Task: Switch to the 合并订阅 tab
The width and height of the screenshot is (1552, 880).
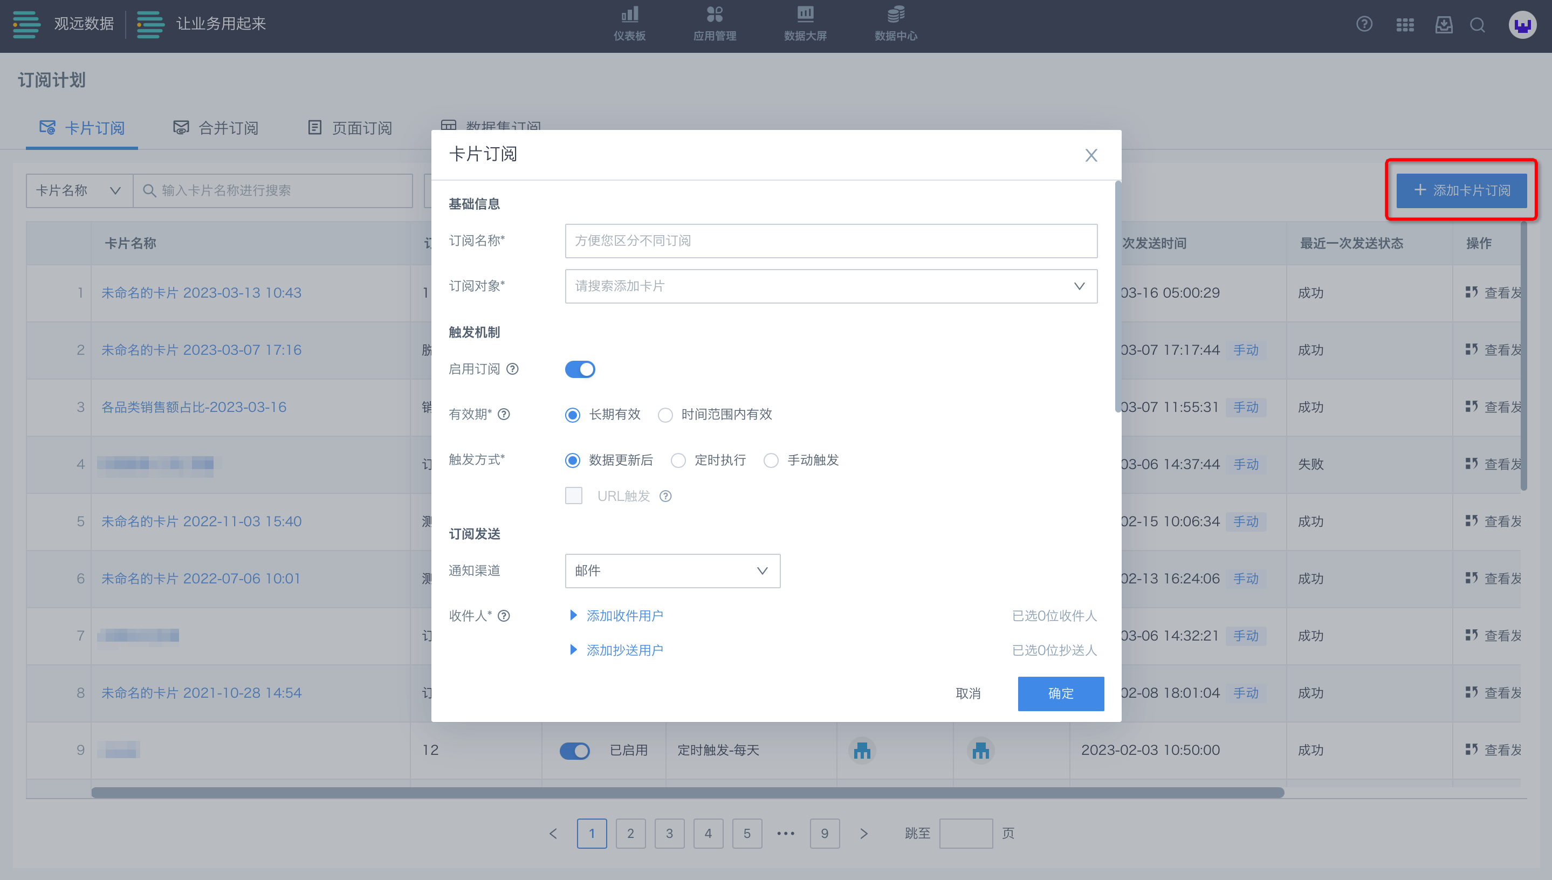Action: tap(215, 128)
